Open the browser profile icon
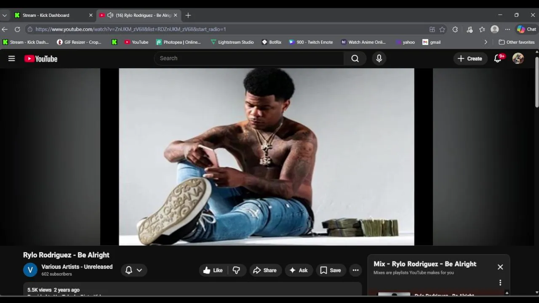Image resolution: width=539 pixels, height=303 pixels. pyautogui.click(x=495, y=29)
